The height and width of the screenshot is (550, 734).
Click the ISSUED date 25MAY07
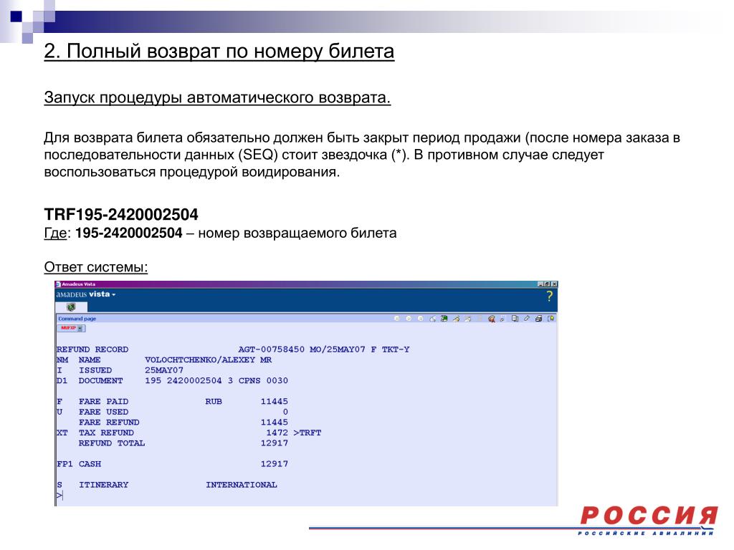point(164,370)
